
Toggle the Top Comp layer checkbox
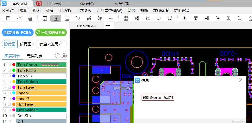[x=9, y=65]
